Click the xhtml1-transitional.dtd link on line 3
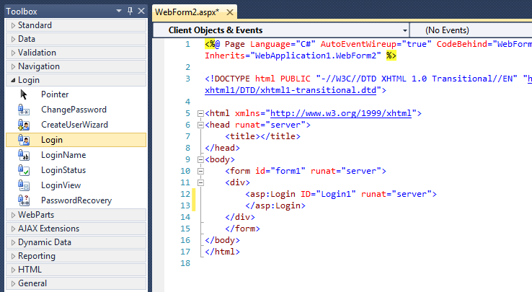The height and width of the screenshot is (292, 532). 291,90
